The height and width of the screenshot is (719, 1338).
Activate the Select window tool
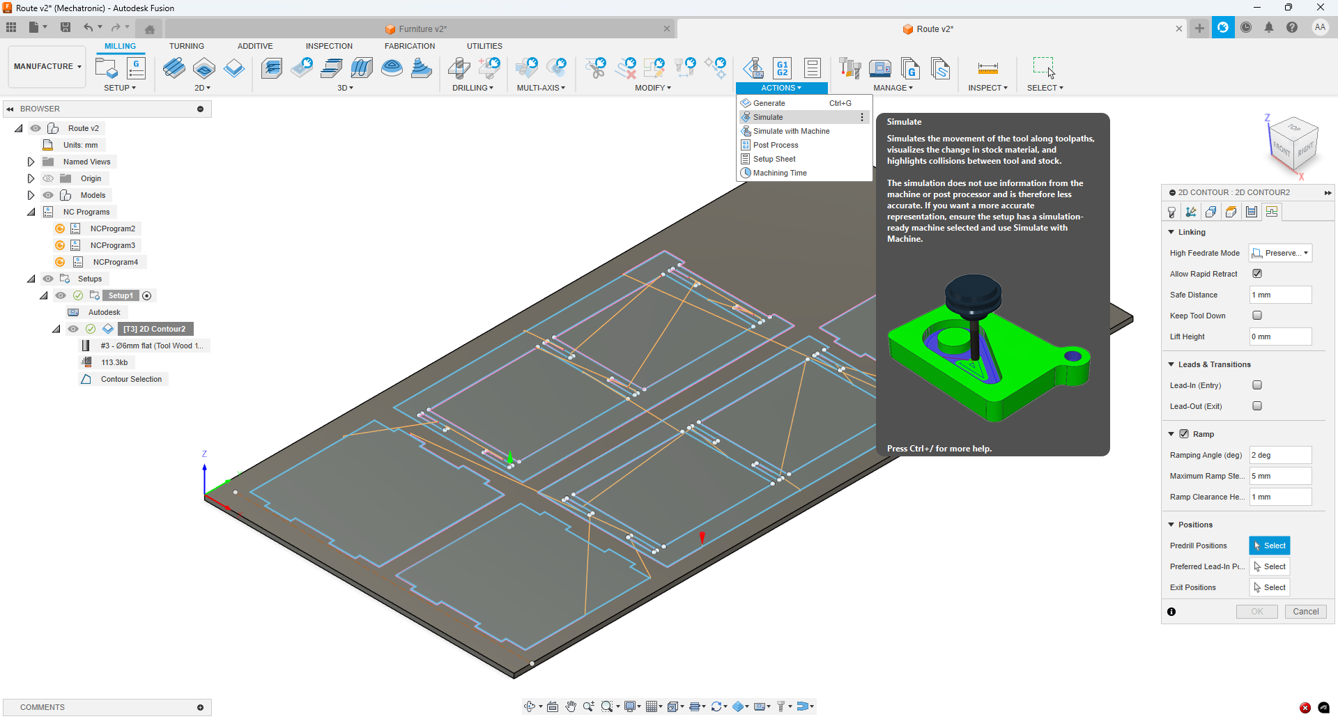[x=1044, y=68]
